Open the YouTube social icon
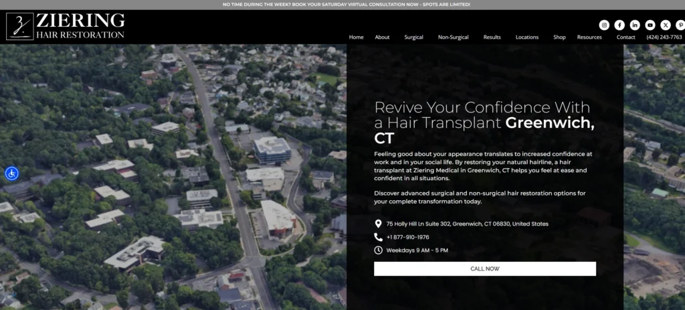685x310 pixels. click(650, 25)
